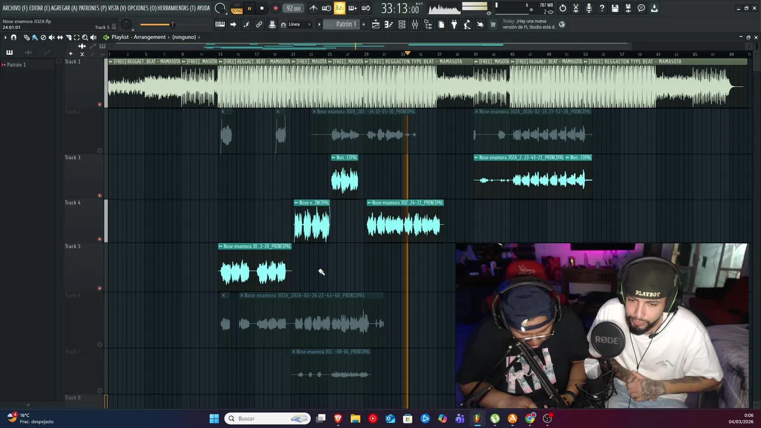Open the EDITAR (E) menu
The image size is (761, 428).
point(39,8)
